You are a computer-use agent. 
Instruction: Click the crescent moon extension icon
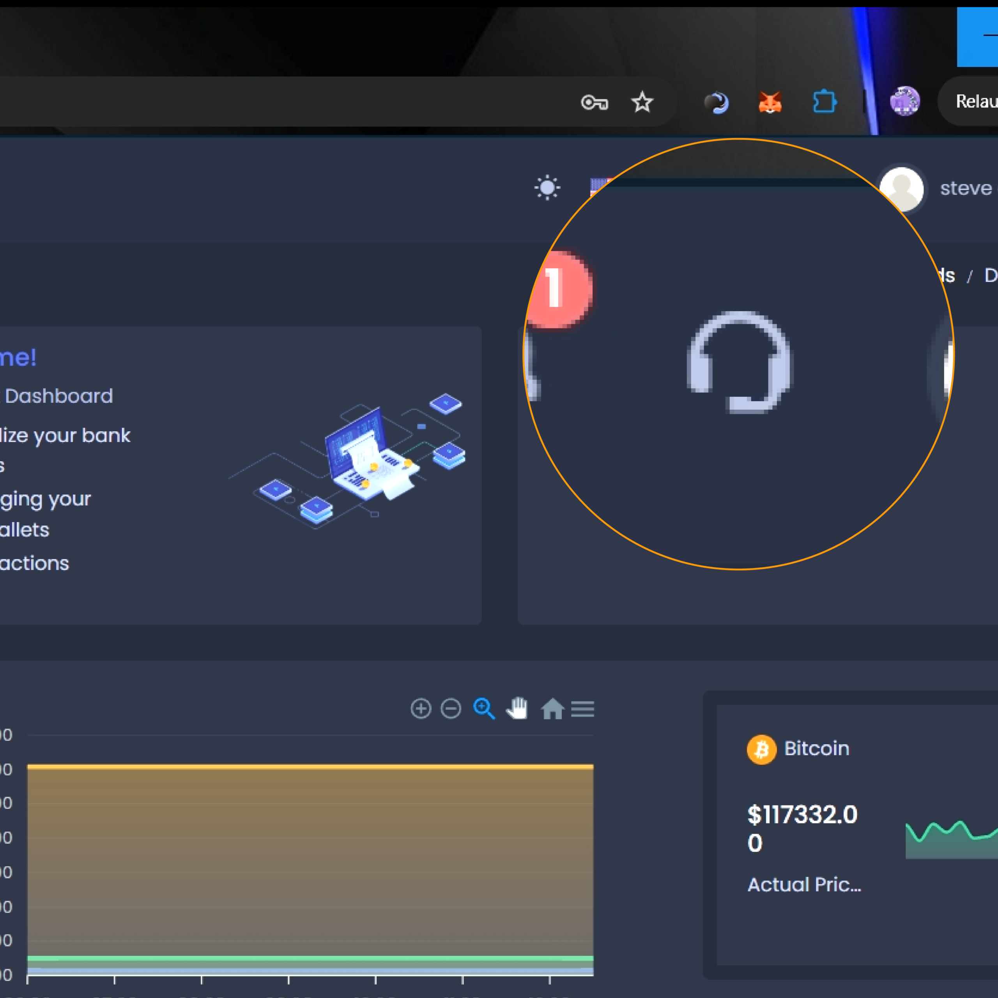[x=717, y=102]
